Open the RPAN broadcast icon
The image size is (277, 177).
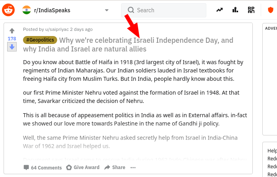pos(251,10)
